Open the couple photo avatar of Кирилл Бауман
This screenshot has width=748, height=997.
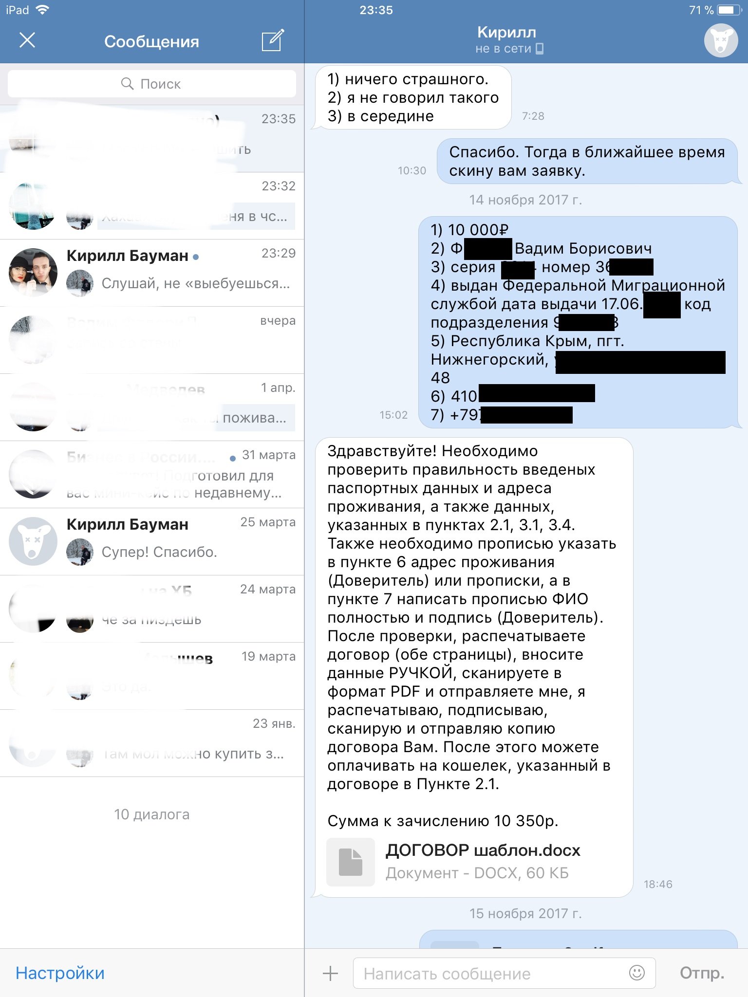[x=33, y=273]
